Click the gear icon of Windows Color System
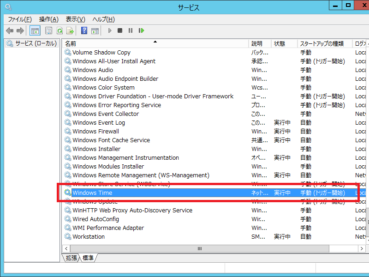The image size is (369, 277). (x=68, y=87)
